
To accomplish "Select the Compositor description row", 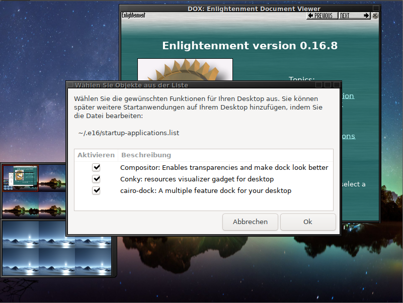I will point(224,167).
